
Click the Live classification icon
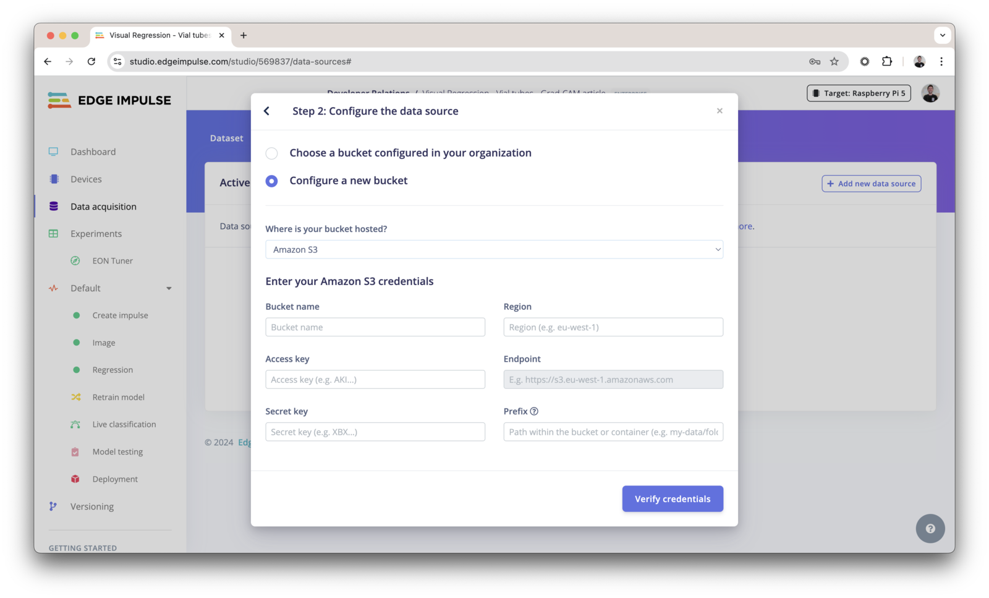pos(75,424)
